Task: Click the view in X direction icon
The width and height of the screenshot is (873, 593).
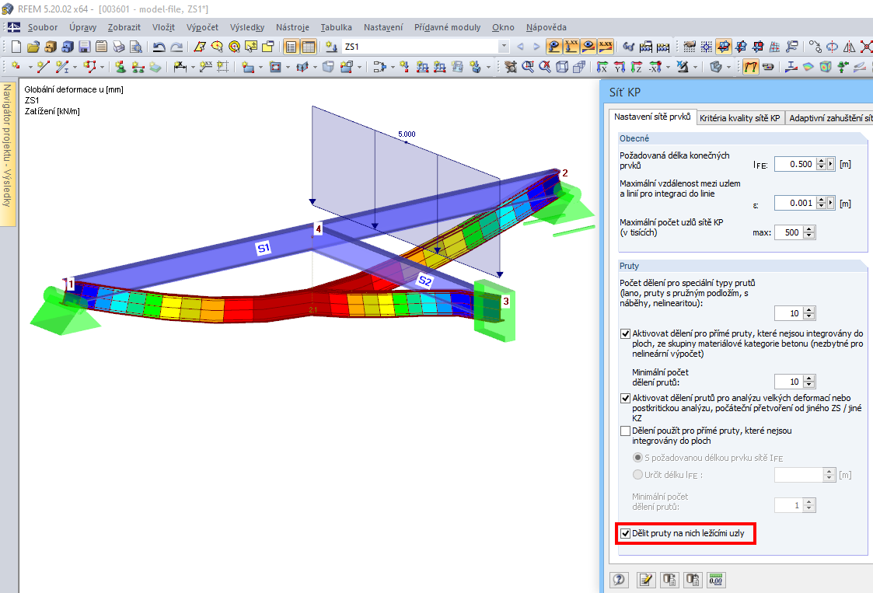Action: (602, 68)
